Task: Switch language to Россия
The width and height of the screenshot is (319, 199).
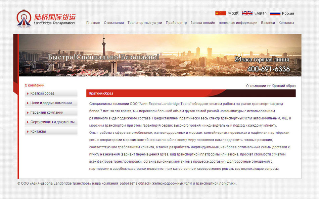Action: pyautogui.click(x=288, y=13)
